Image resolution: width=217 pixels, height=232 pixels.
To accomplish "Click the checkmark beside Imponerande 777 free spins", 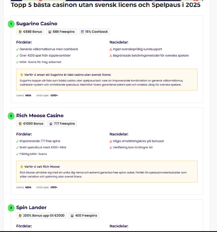I will tap(17, 141).
